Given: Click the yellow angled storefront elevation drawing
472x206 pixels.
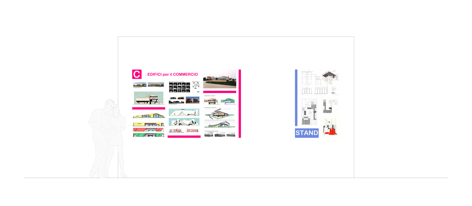Looking at the screenshot, I should pos(149,115).
